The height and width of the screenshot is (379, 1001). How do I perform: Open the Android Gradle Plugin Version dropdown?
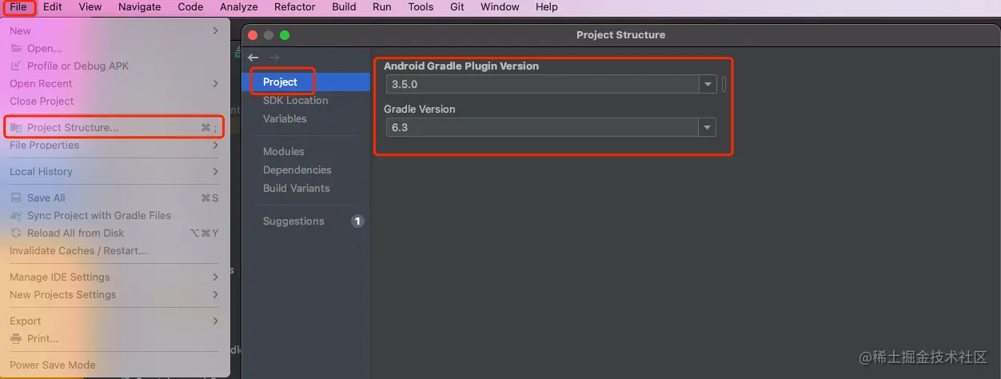click(x=707, y=85)
